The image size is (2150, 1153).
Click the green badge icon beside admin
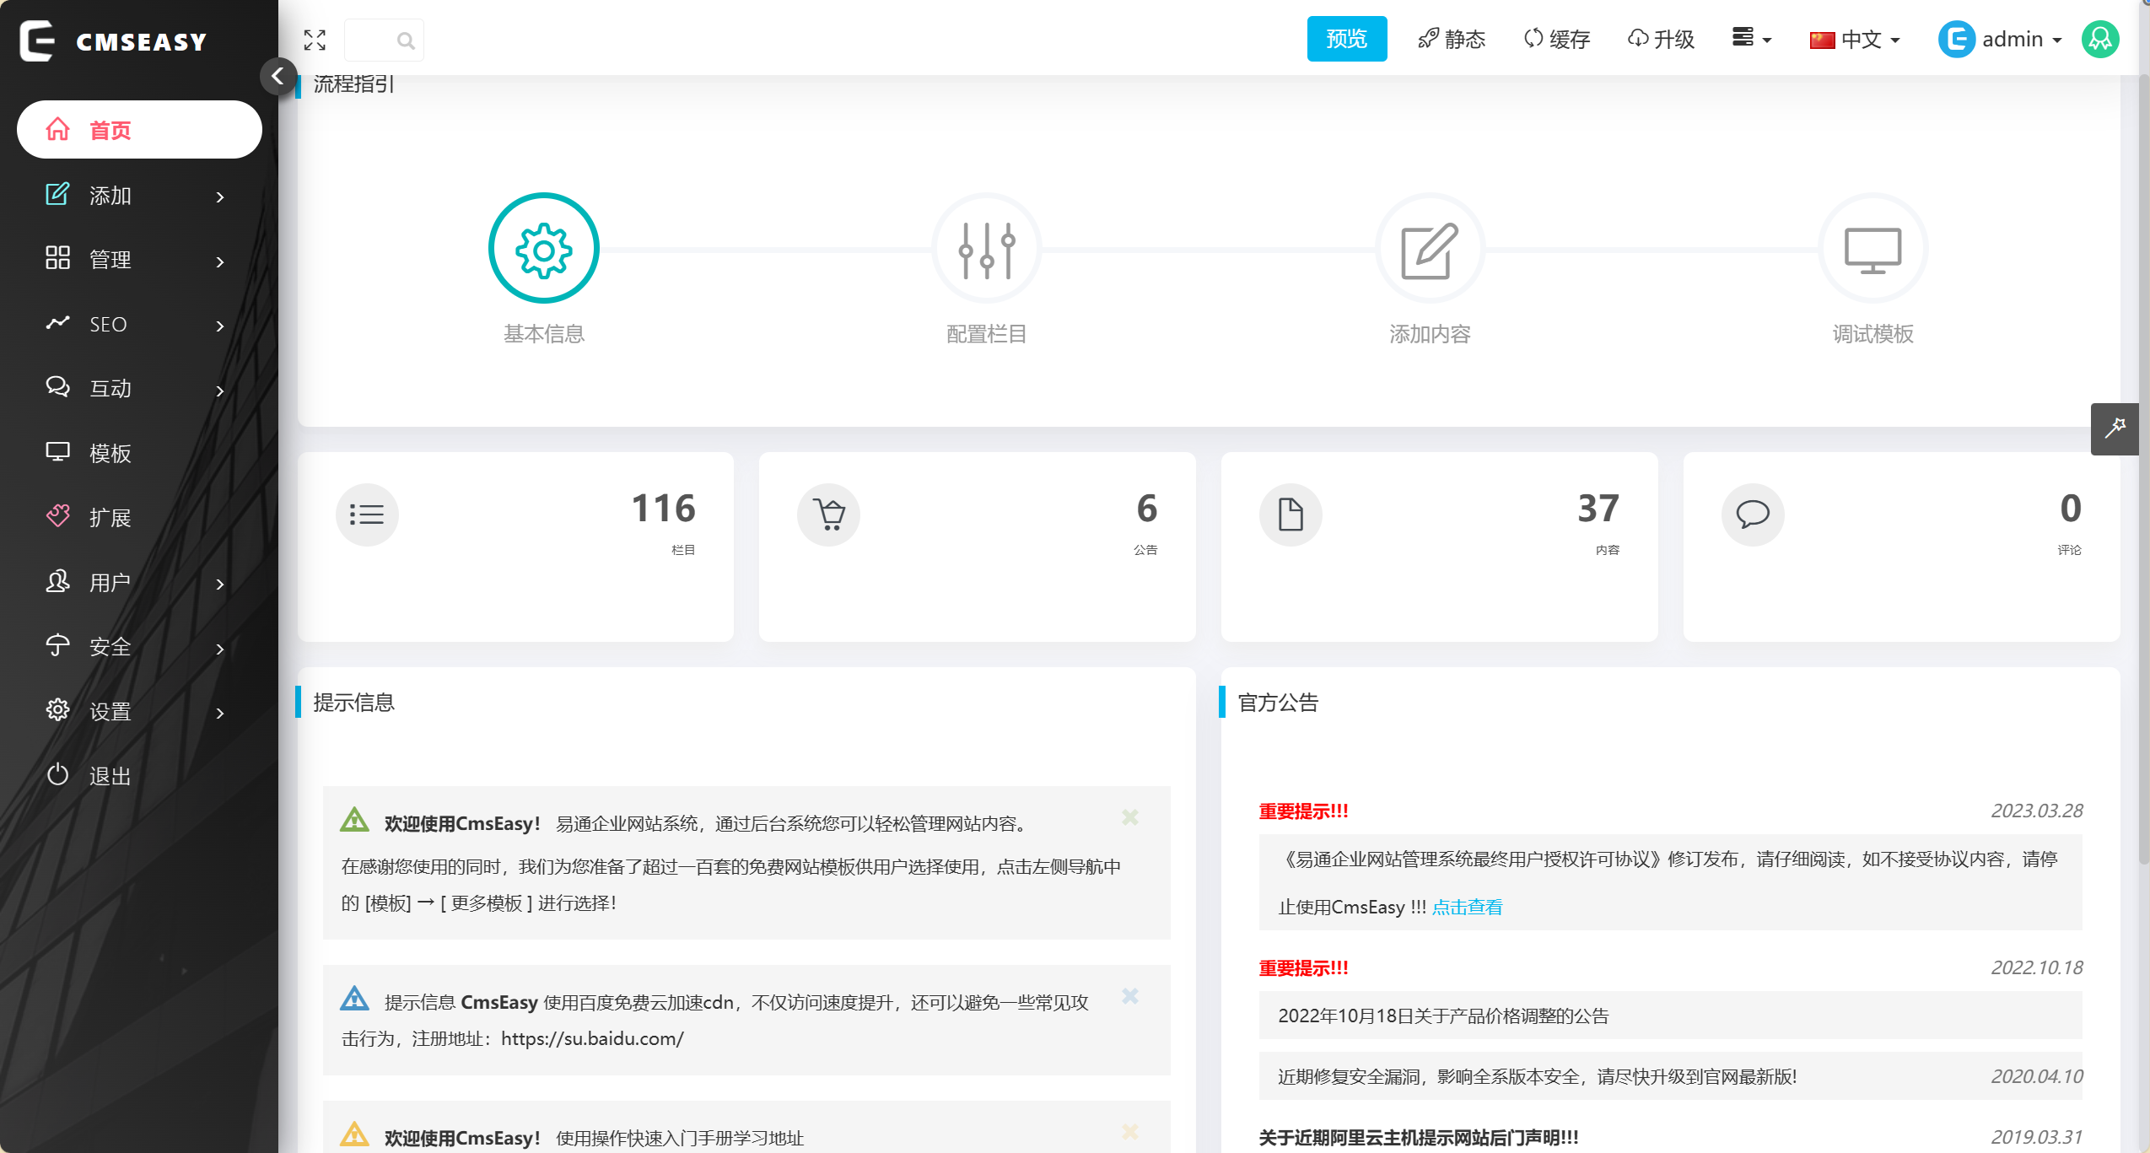tap(2100, 39)
